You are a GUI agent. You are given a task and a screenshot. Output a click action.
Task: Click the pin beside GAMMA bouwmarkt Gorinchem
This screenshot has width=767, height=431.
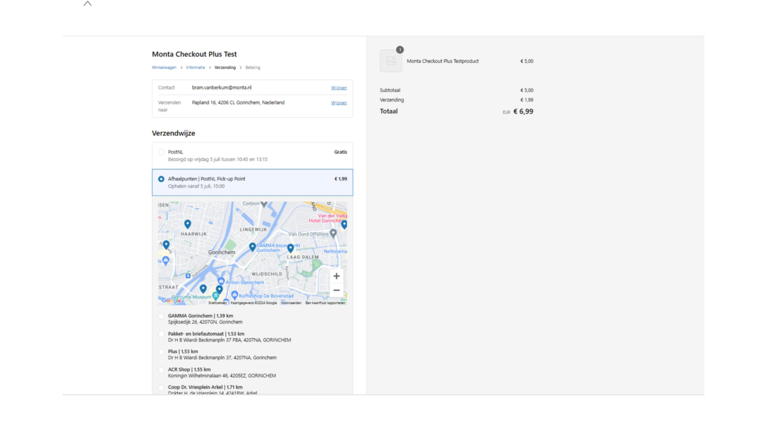tap(253, 247)
